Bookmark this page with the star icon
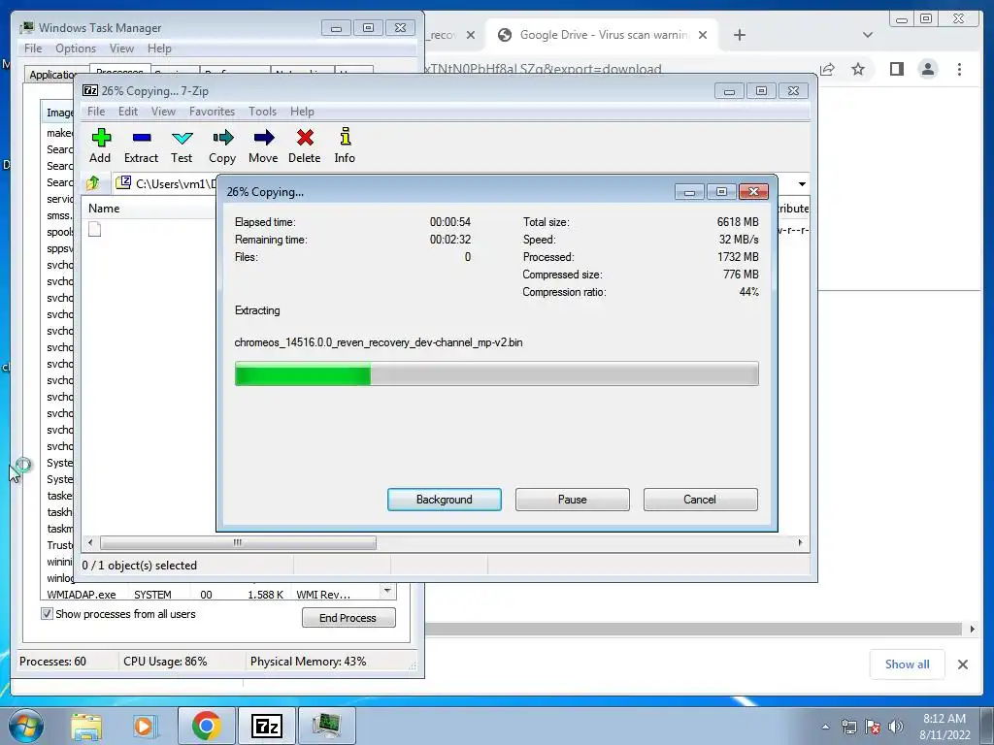Image resolution: width=994 pixels, height=745 pixels. pos(858,69)
